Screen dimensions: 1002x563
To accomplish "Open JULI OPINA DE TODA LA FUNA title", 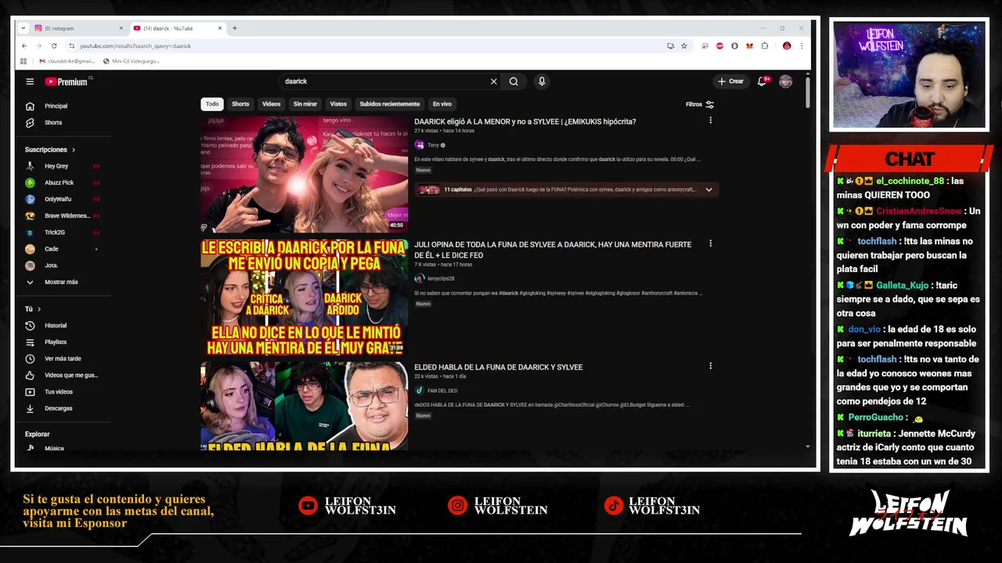I will click(553, 249).
